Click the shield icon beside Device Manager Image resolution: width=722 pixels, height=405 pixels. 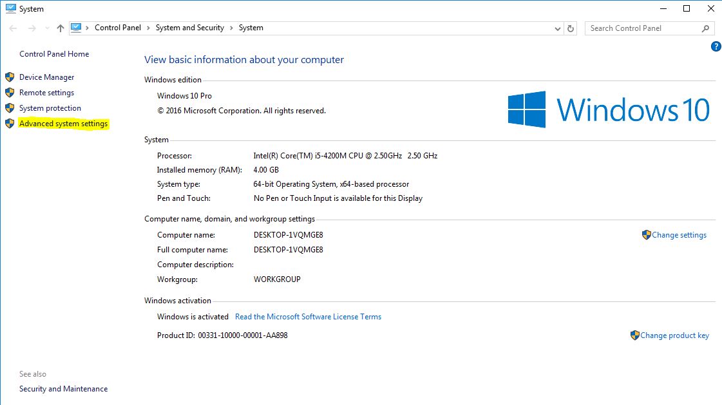point(10,77)
